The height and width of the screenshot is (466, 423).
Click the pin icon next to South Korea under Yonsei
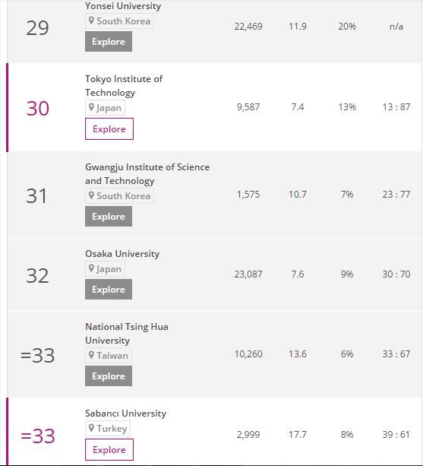point(91,21)
